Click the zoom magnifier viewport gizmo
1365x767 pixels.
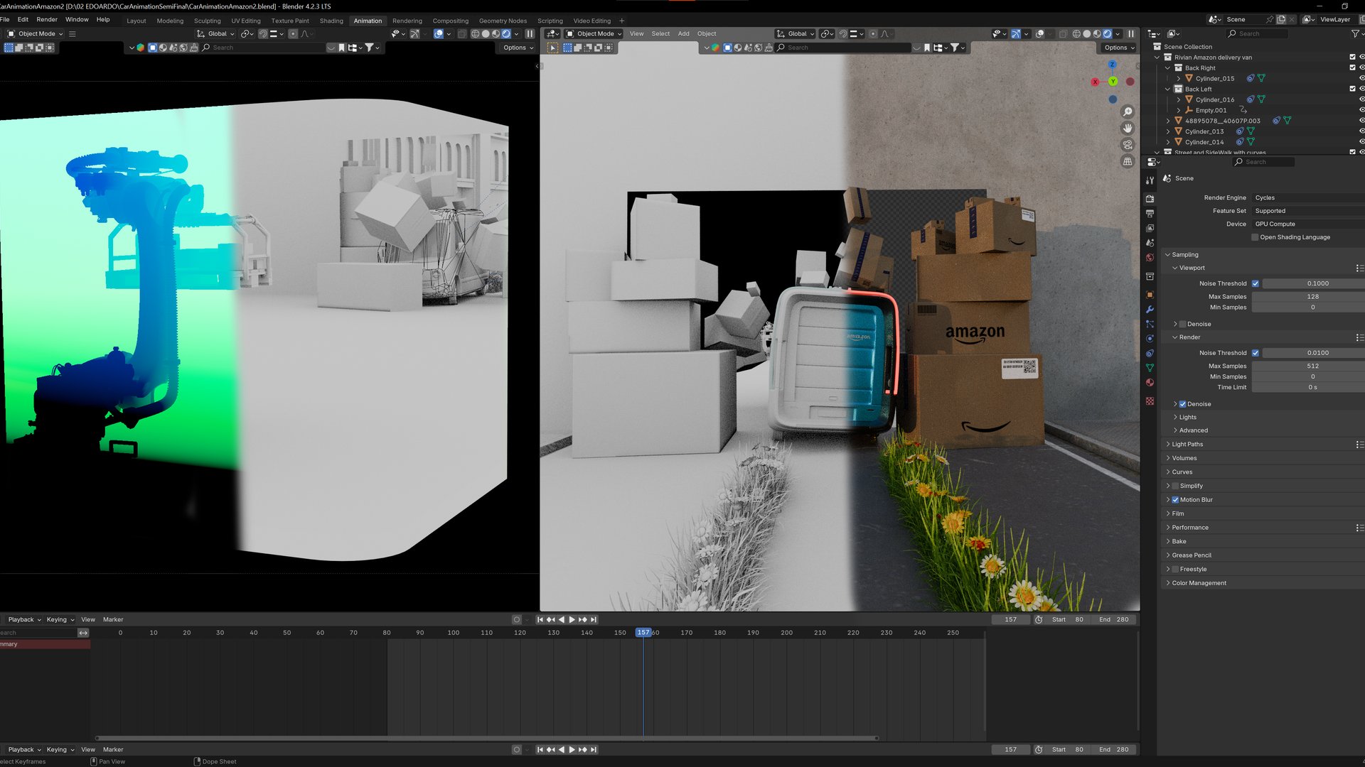point(1128,112)
